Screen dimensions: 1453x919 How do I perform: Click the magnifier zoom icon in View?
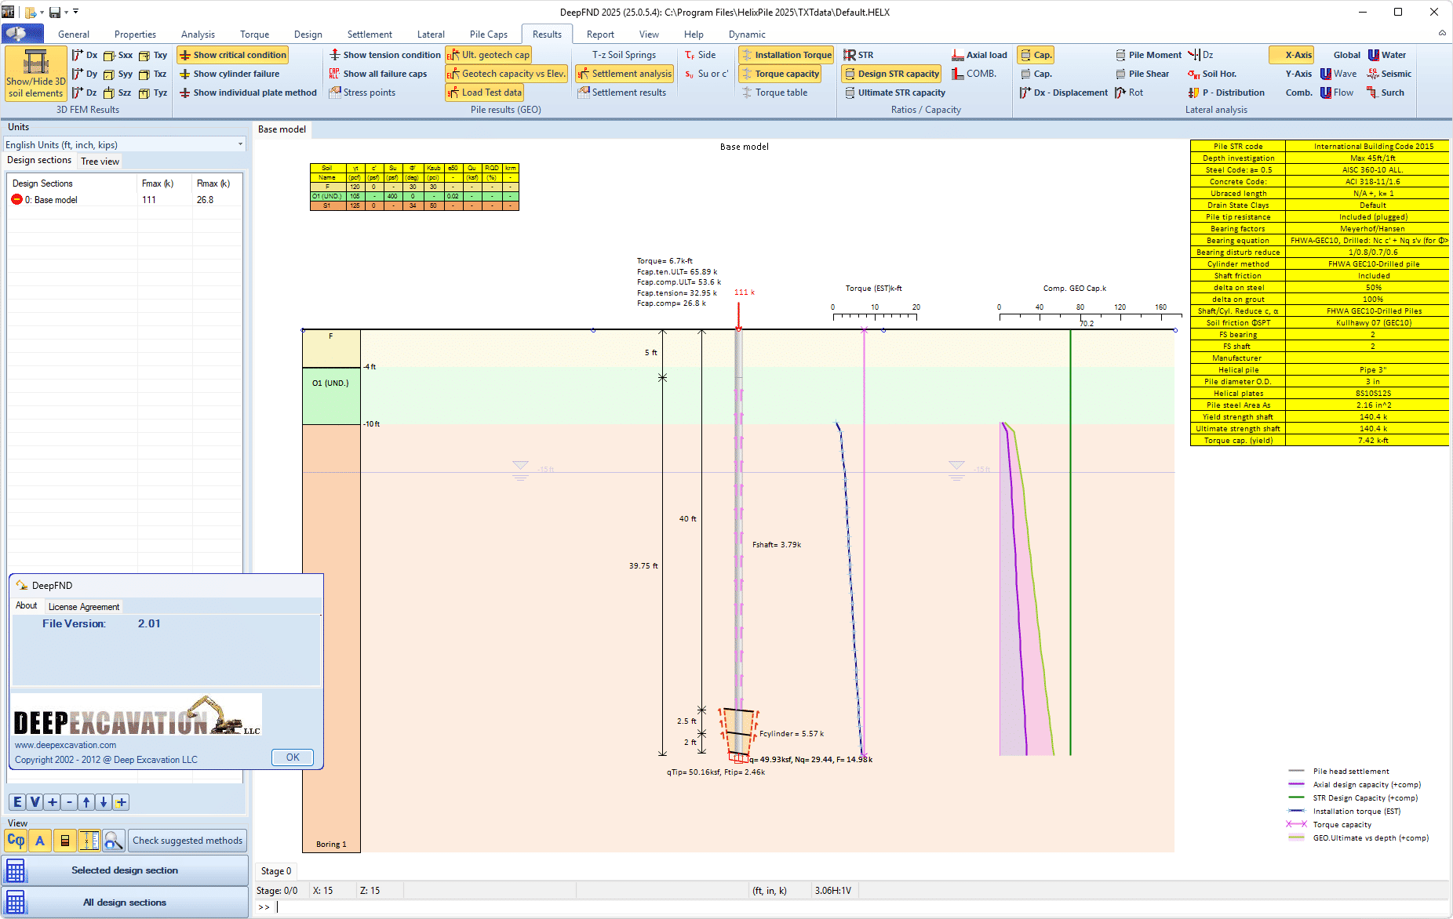click(114, 841)
